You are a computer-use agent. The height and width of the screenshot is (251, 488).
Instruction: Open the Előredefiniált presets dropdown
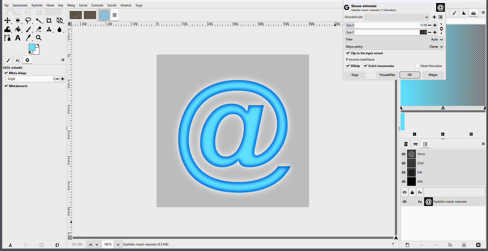click(x=397, y=17)
